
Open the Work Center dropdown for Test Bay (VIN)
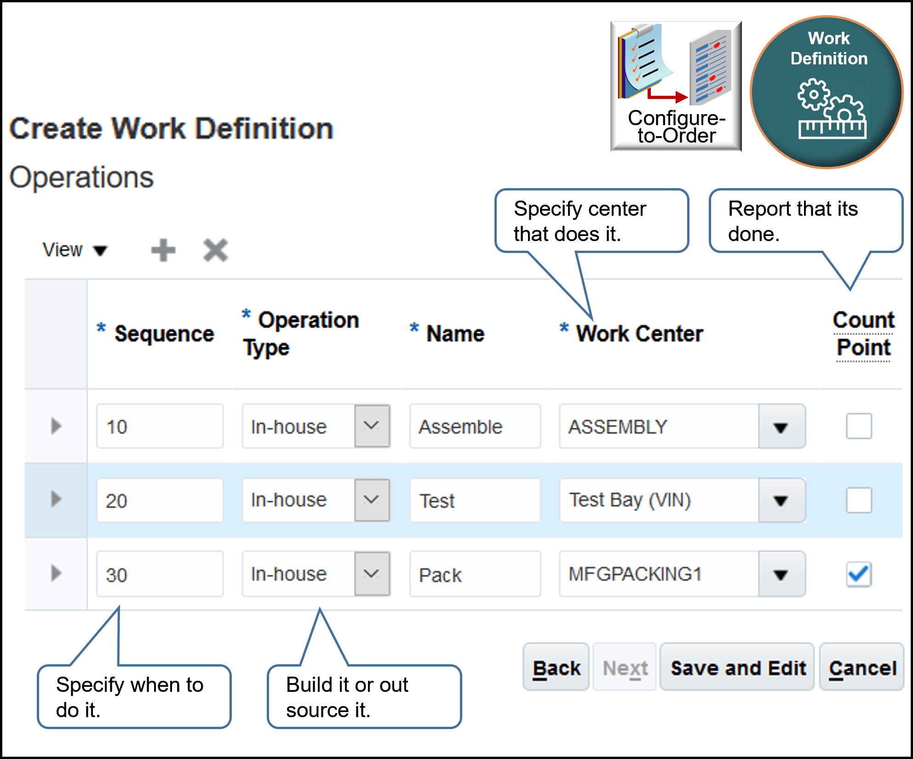pyautogui.click(x=781, y=500)
